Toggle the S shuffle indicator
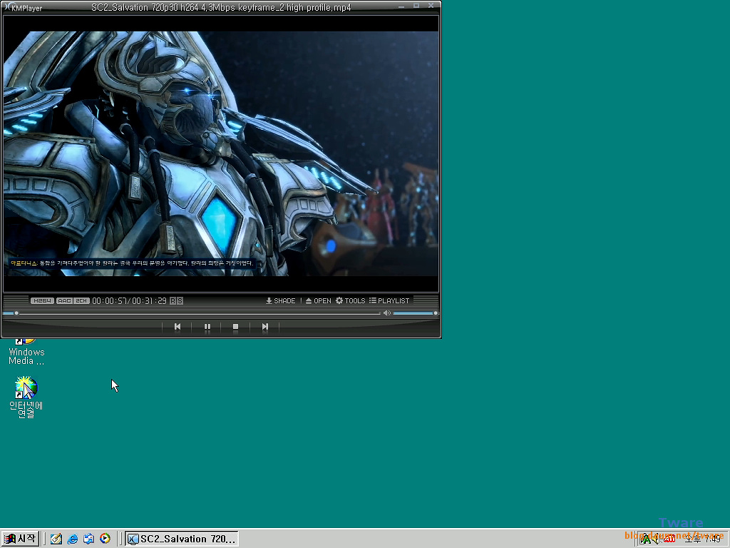This screenshot has width=730, height=548. (180, 300)
